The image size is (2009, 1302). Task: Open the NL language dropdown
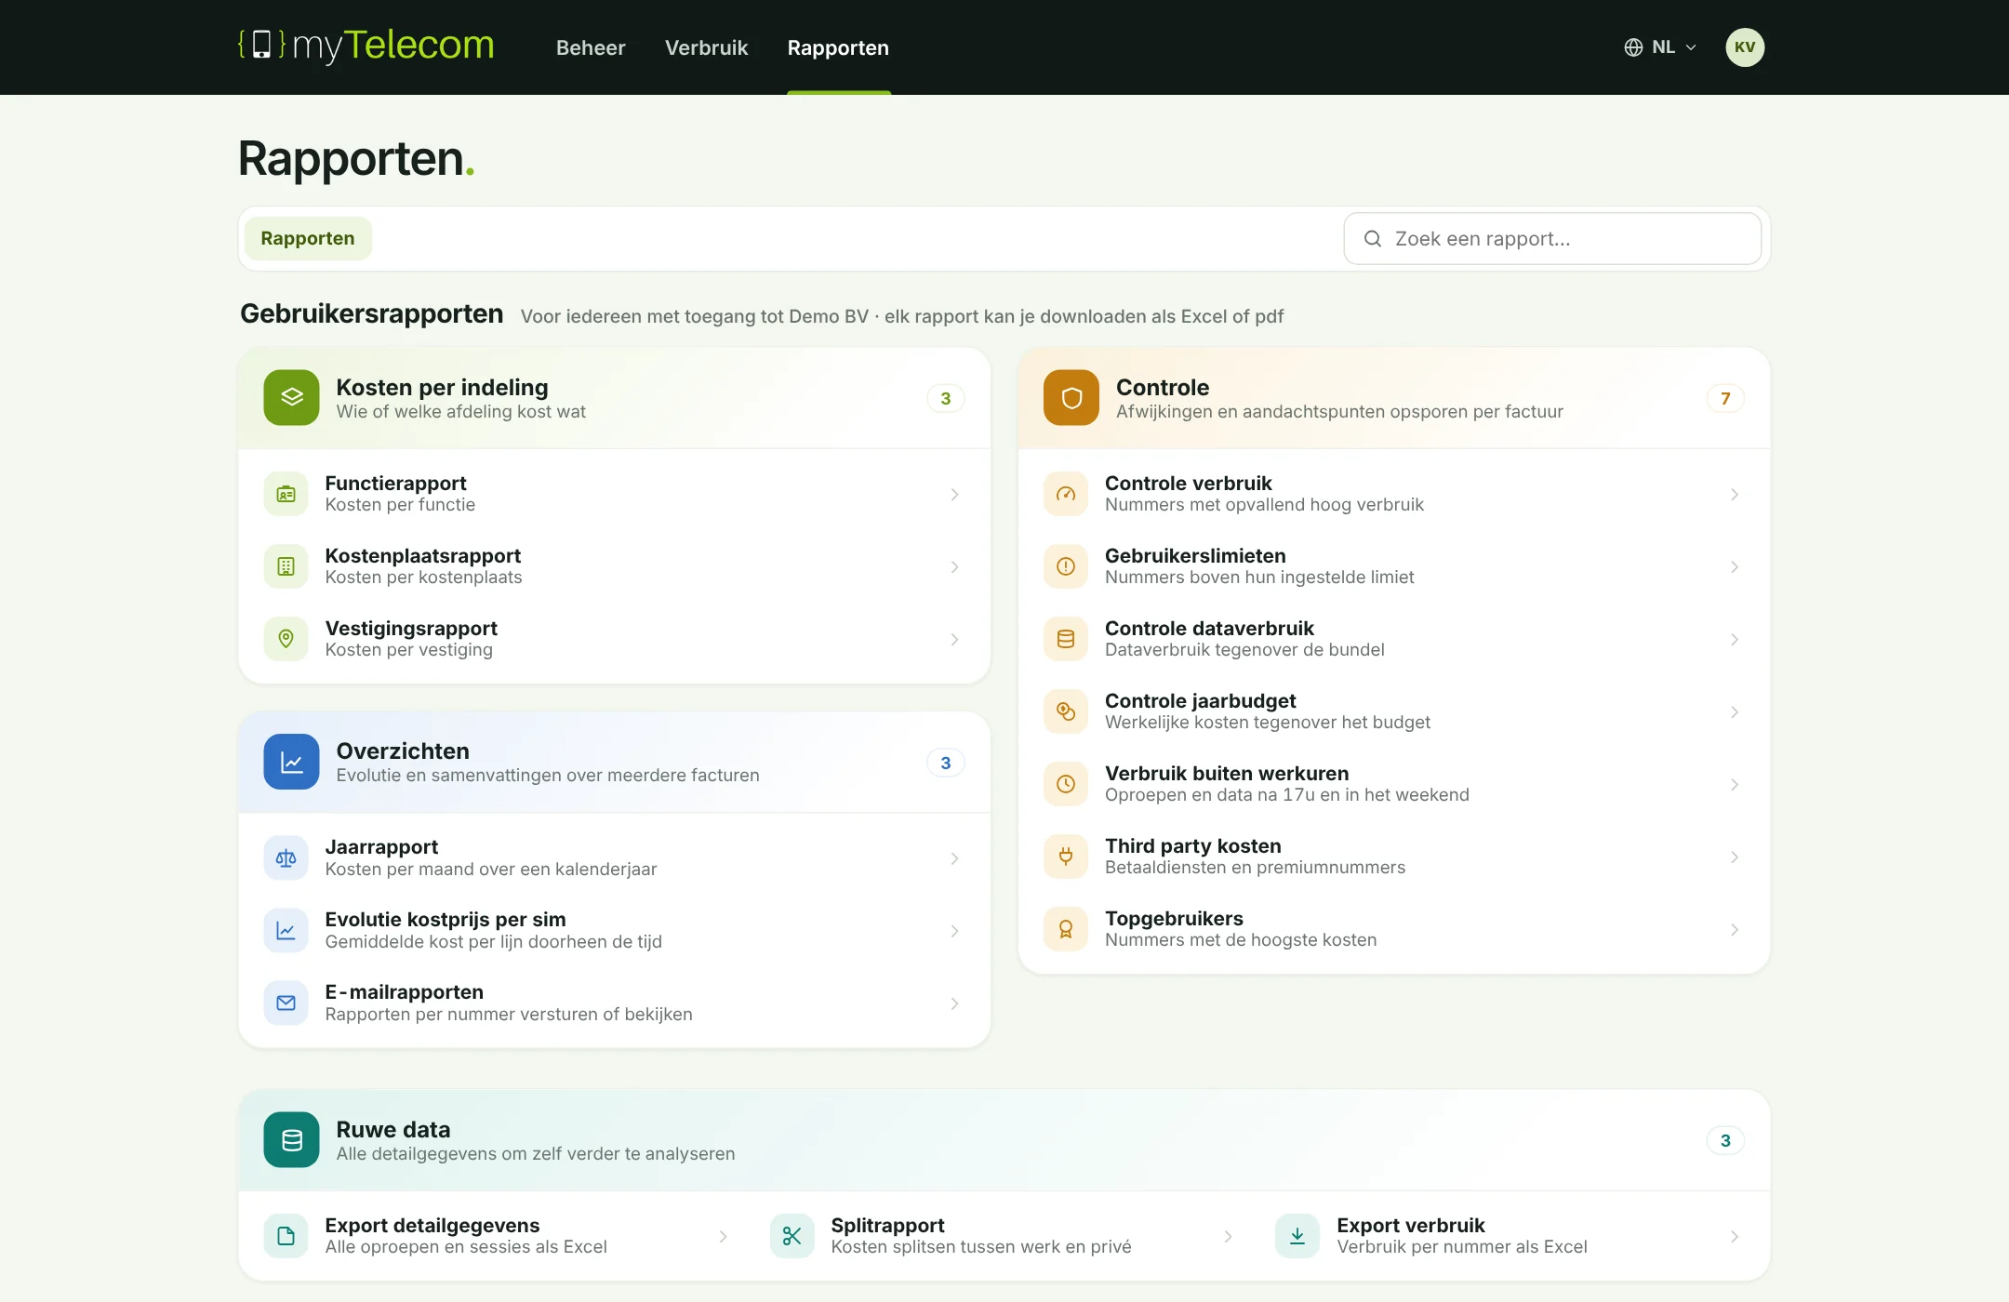[1661, 47]
